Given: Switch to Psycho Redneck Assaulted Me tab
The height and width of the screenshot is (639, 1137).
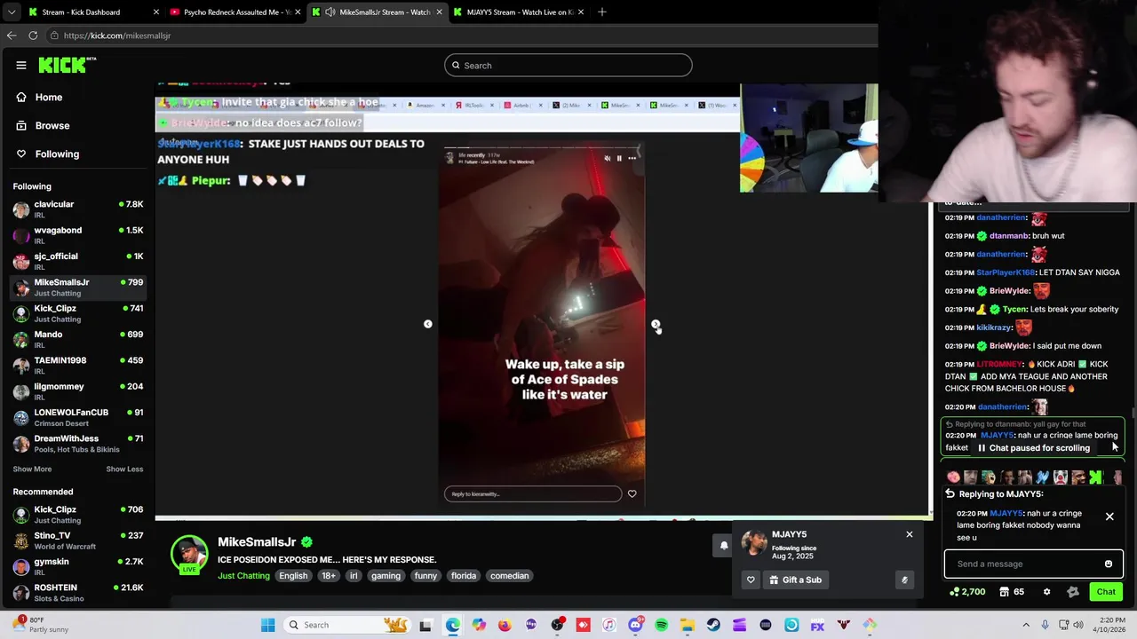Looking at the screenshot, I should point(235,12).
